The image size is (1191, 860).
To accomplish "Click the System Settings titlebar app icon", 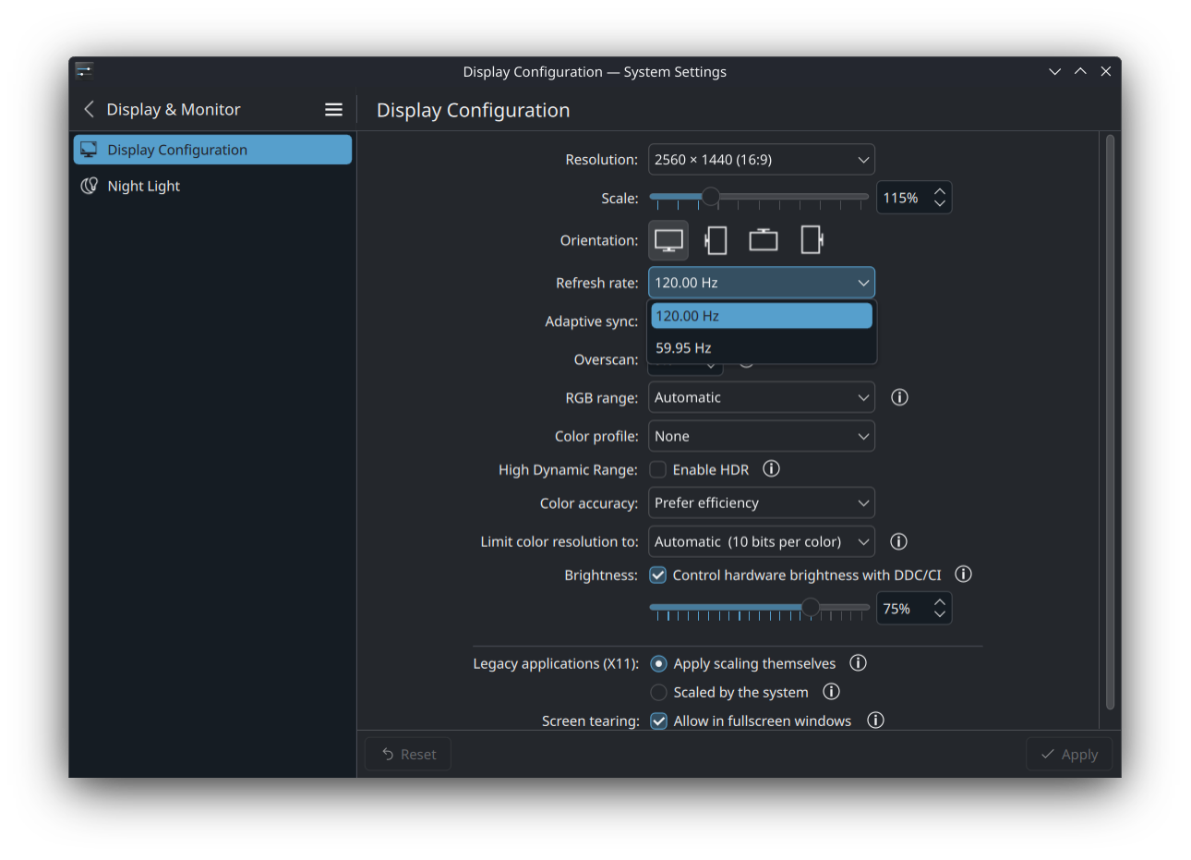I will pos(84,71).
